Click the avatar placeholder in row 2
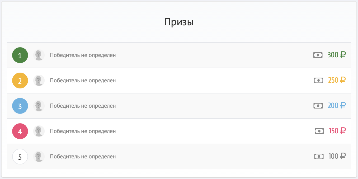The image size is (358, 179). pos(39,81)
